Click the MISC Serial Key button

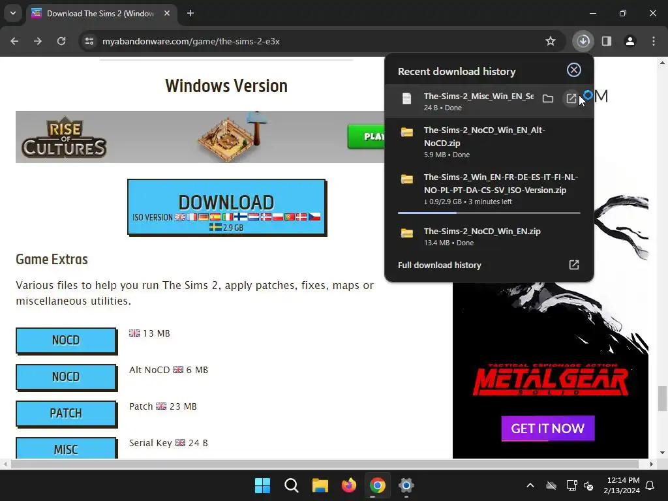(x=66, y=448)
